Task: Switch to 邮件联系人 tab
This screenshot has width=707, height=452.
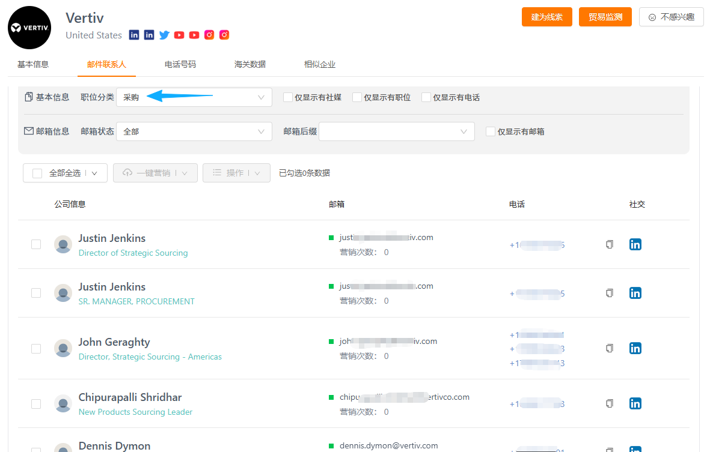Action: [x=106, y=64]
